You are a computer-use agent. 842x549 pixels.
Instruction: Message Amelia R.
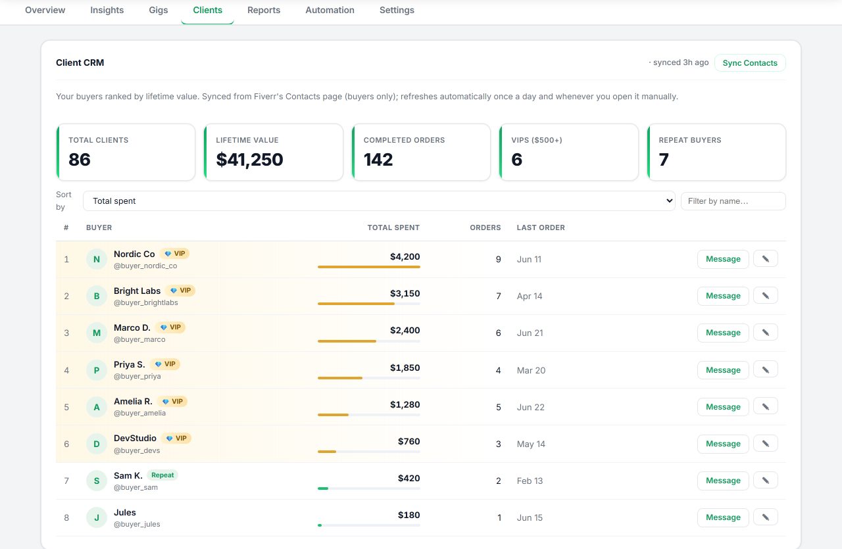tap(723, 407)
